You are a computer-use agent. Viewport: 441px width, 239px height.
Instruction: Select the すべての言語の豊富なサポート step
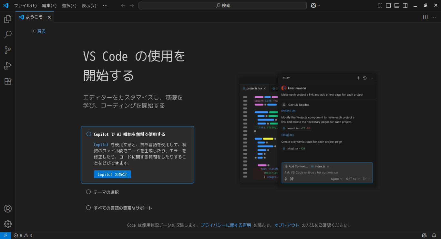click(x=123, y=208)
